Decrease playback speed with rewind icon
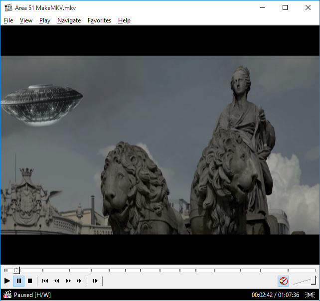 57,281
